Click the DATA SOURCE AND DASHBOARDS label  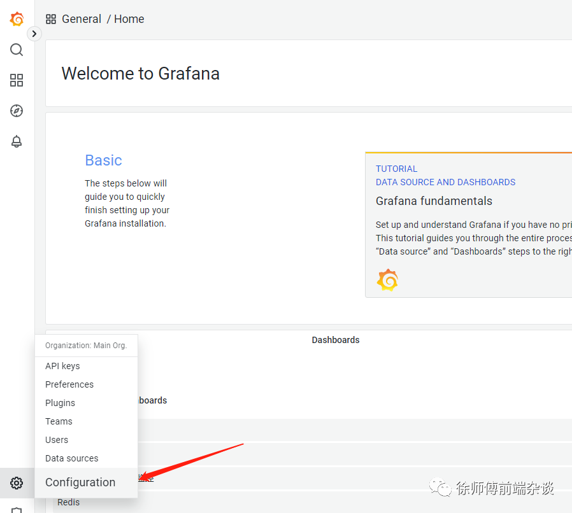pyautogui.click(x=445, y=182)
